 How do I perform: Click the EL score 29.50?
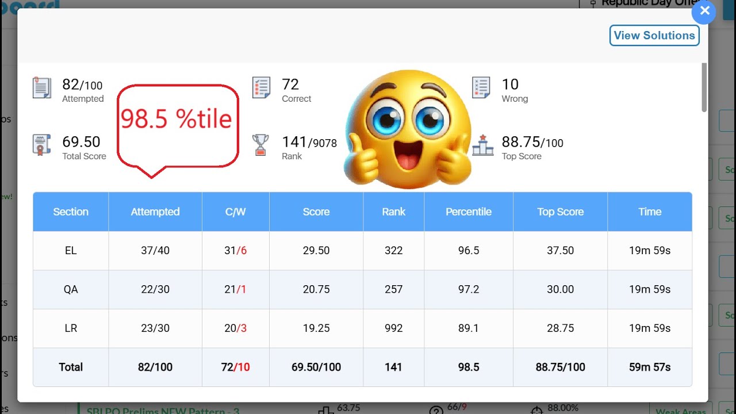click(316, 251)
